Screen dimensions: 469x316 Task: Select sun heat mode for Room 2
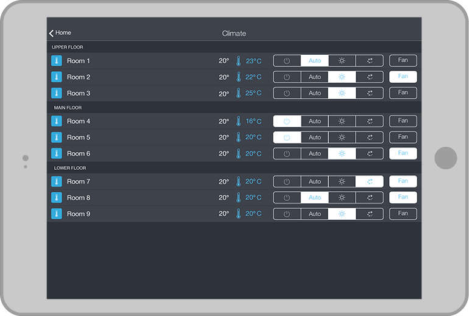(x=342, y=77)
